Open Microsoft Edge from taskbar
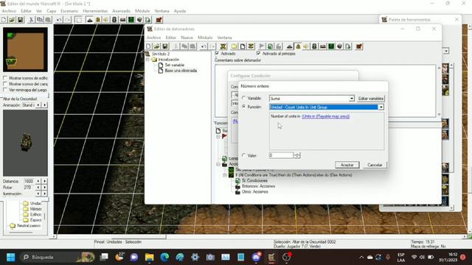This screenshot has width=472, height=265. 164,257
